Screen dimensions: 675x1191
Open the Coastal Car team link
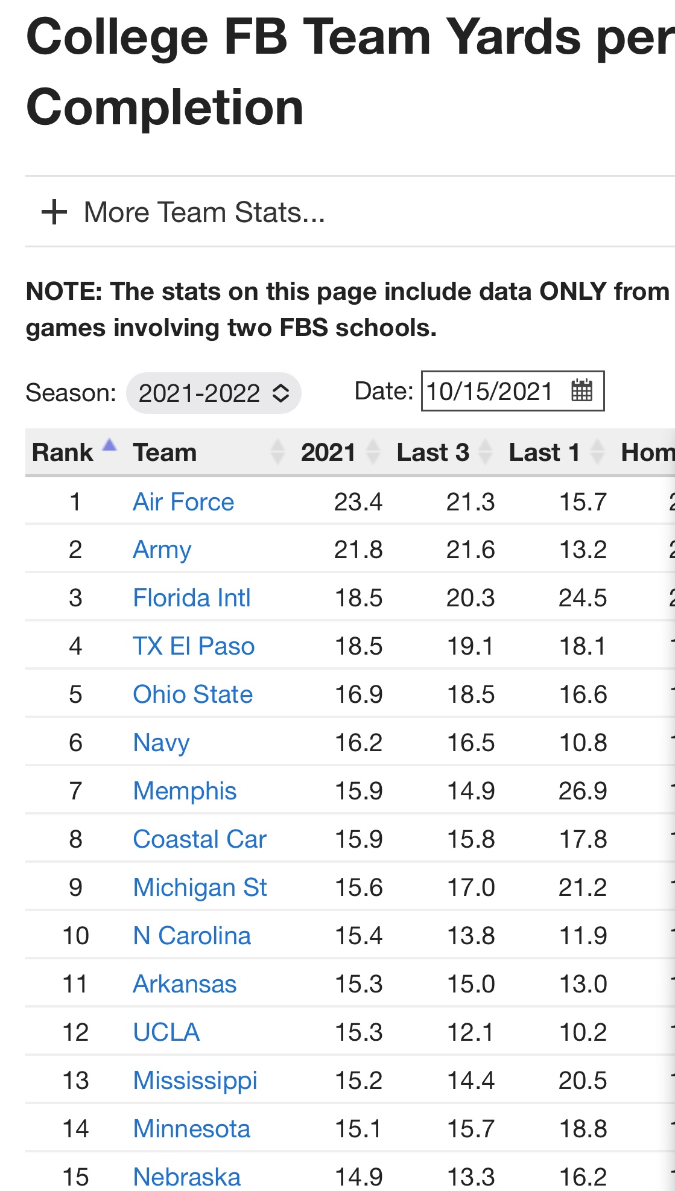(x=200, y=839)
